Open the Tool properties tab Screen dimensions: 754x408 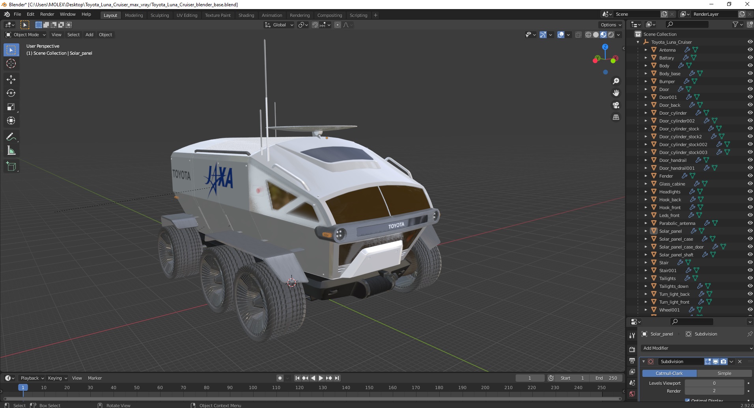(x=632, y=336)
